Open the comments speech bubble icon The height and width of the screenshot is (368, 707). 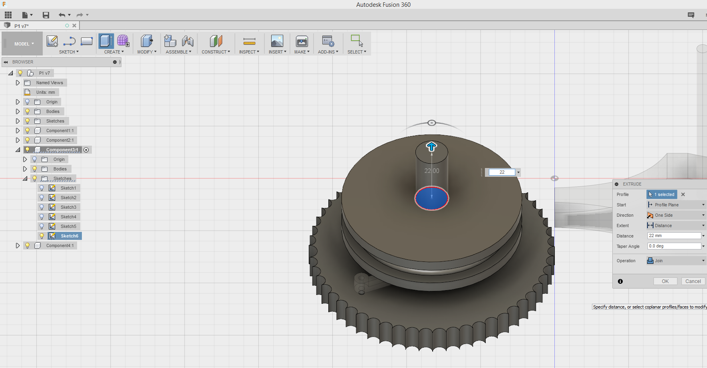[x=691, y=15]
